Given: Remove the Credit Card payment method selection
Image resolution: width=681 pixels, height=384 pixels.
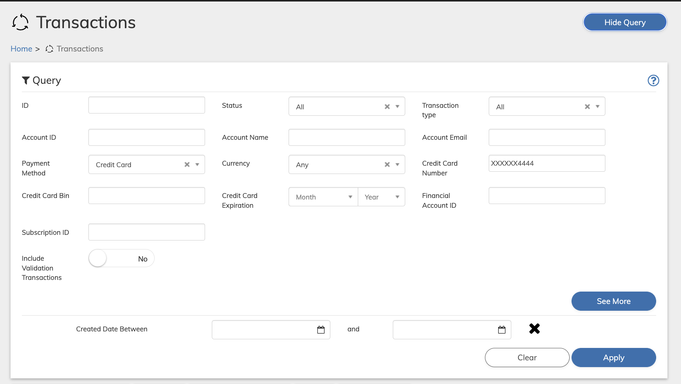Looking at the screenshot, I should click(187, 165).
